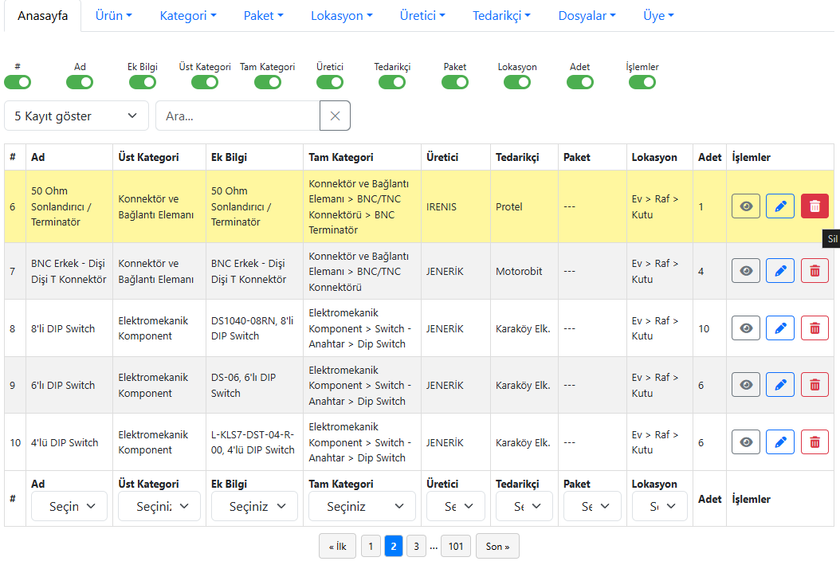Image resolution: width=840 pixels, height=569 pixels.
Task: Delete the 8'li DIP Switch row via trash icon
Action: (x=814, y=328)
